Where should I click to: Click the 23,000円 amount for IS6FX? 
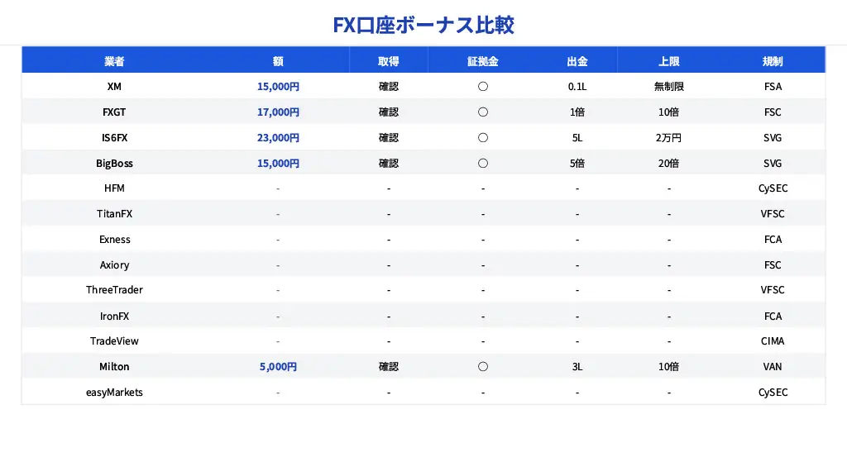(x=278, y=138)
